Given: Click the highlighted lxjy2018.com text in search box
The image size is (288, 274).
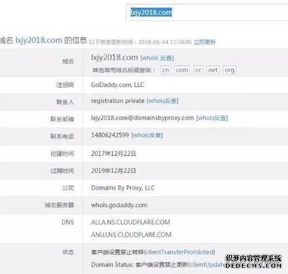Looking at the screenshot, I should (x=151, y=12).
